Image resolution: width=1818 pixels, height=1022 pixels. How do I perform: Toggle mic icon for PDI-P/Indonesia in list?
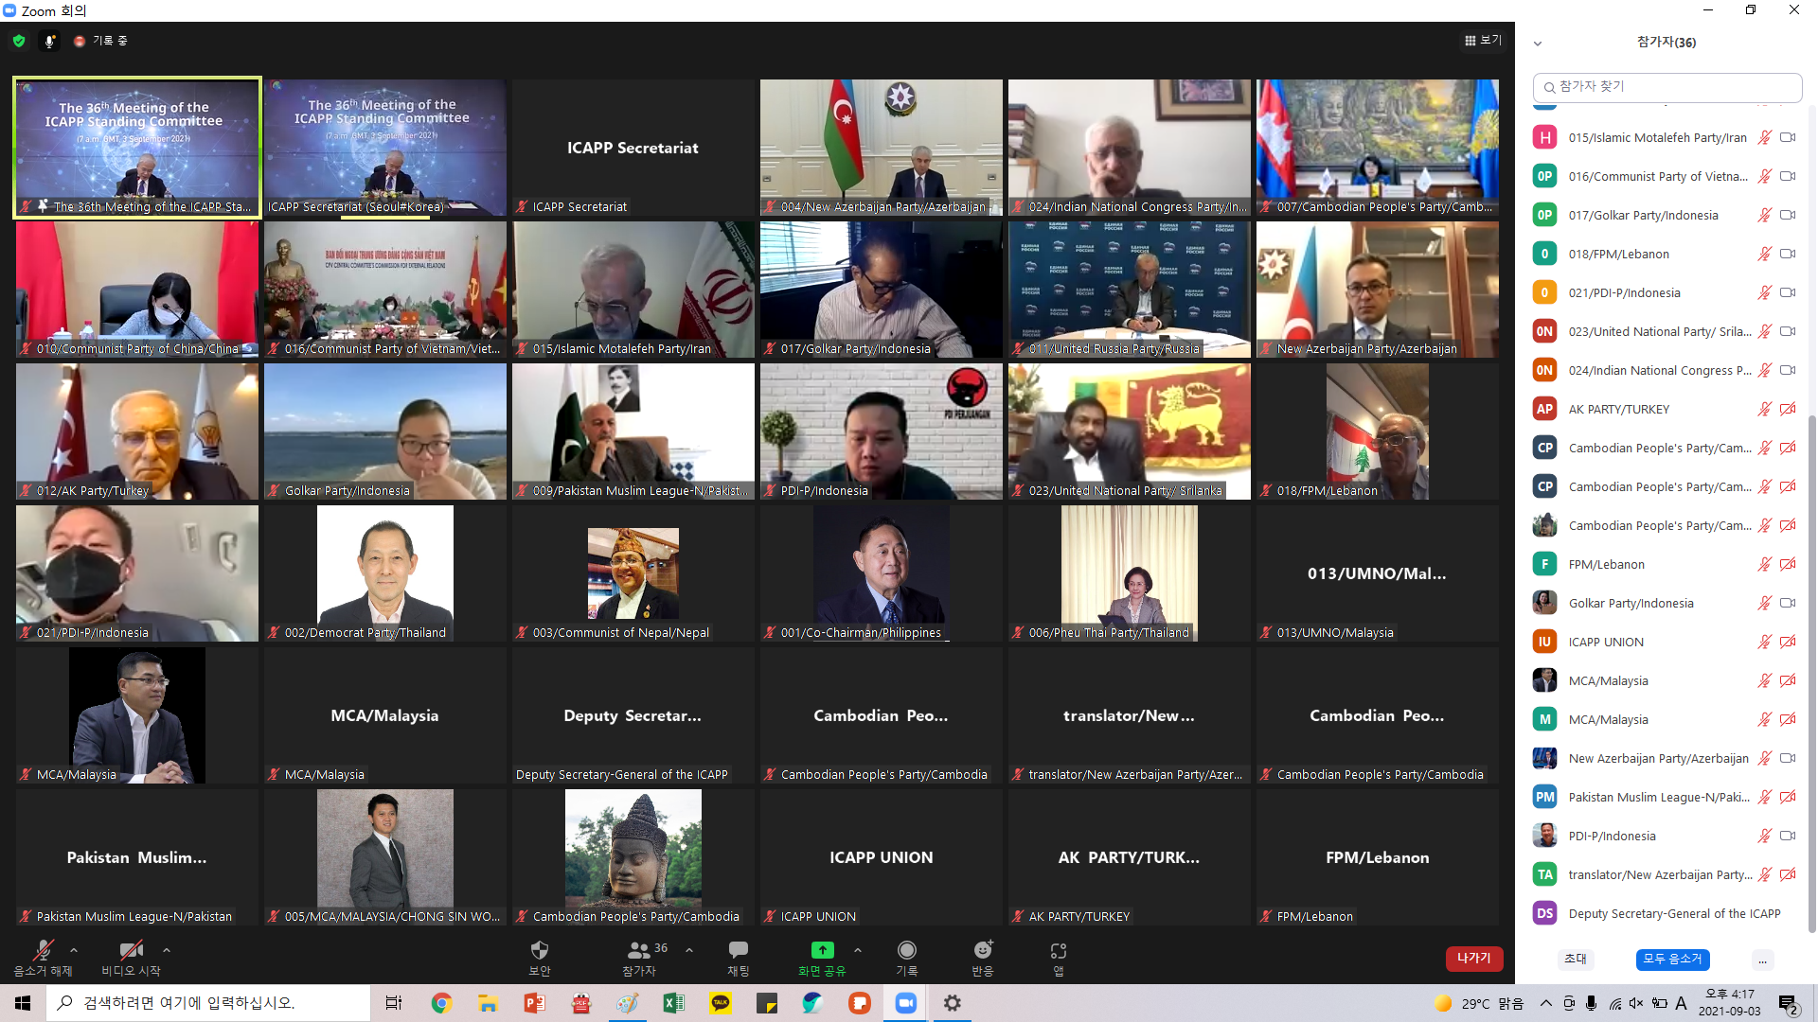point(1765,837)
